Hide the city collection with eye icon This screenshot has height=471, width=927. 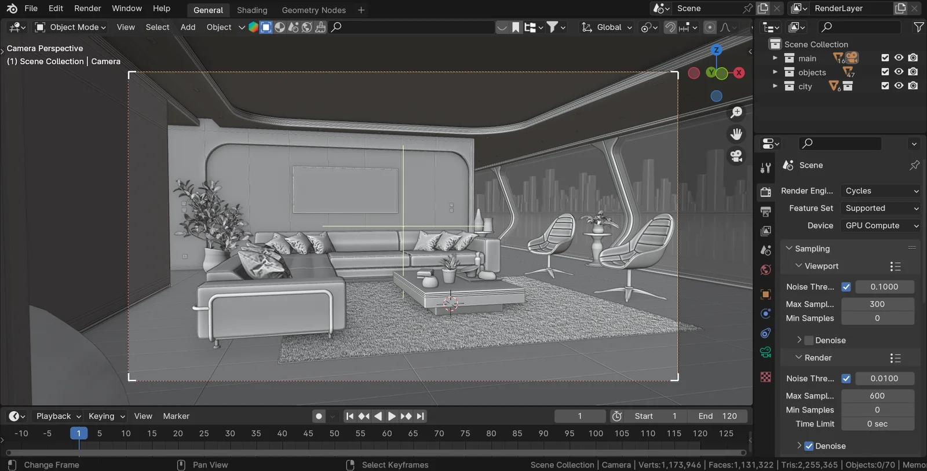coord(899,86)
